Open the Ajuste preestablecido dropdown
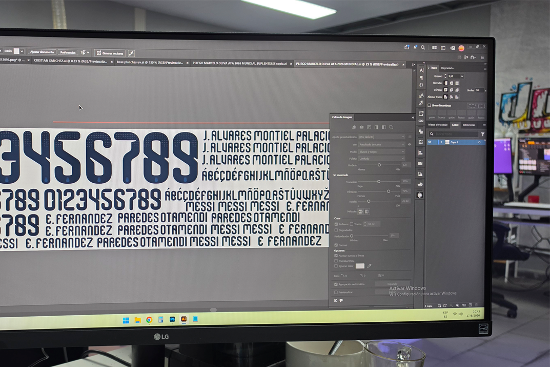The height and width of the screenshot is (367, 550). pos(382,137)
